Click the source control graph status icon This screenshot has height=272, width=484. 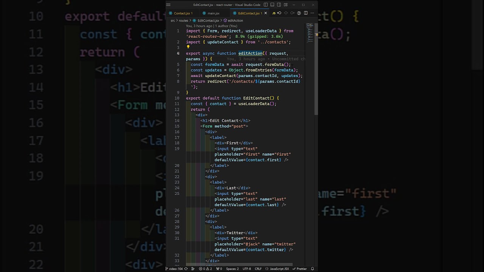click(x=193, y=269)
